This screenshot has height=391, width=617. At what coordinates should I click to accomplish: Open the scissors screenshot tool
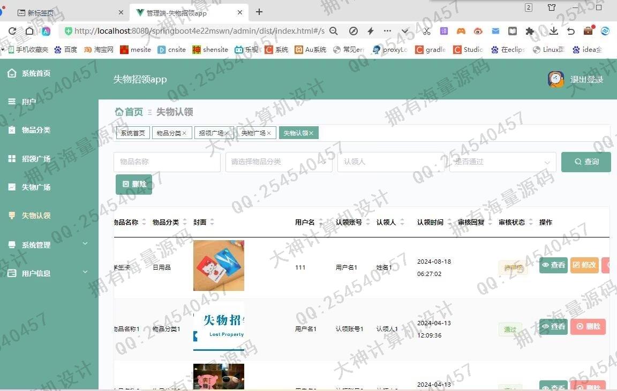pyautogui.click(x=427, y=31)
